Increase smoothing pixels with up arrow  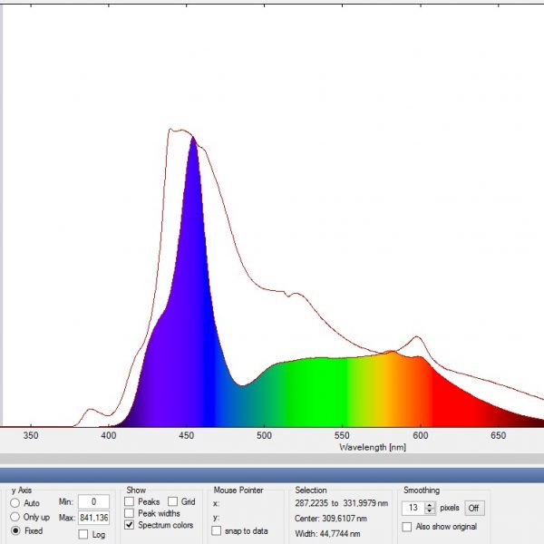point(430,505)
